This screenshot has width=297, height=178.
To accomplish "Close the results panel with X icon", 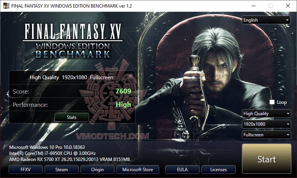I will tap(130, 76).
